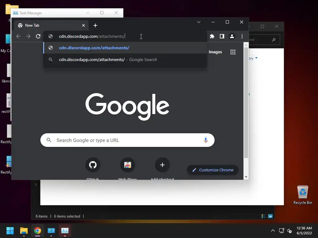Go back in Chrome navigation

click(18, 37)
